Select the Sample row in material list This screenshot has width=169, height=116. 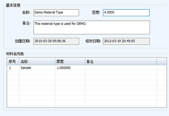click(87, 68)
